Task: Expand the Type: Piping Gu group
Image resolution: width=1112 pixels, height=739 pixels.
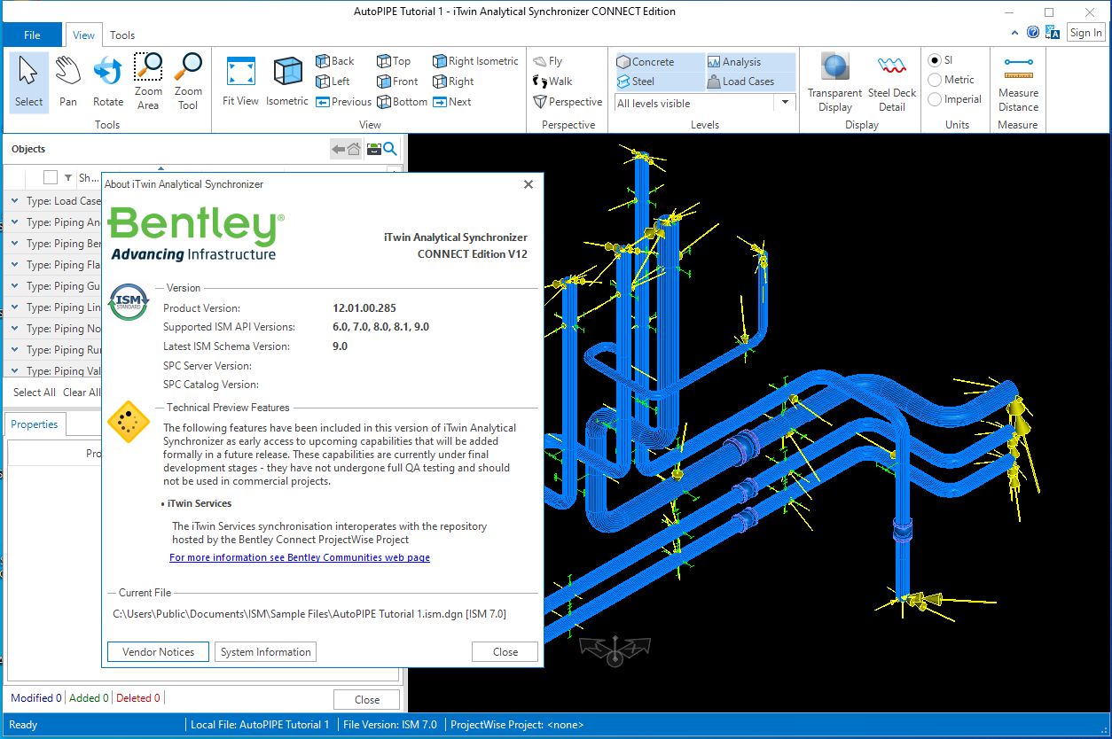Action: tap(15, 286)
